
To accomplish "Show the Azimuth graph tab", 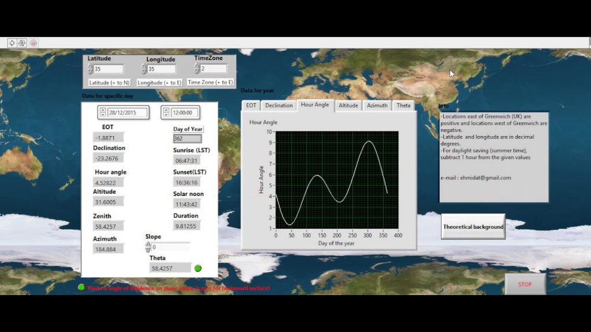I will [377, 105].
